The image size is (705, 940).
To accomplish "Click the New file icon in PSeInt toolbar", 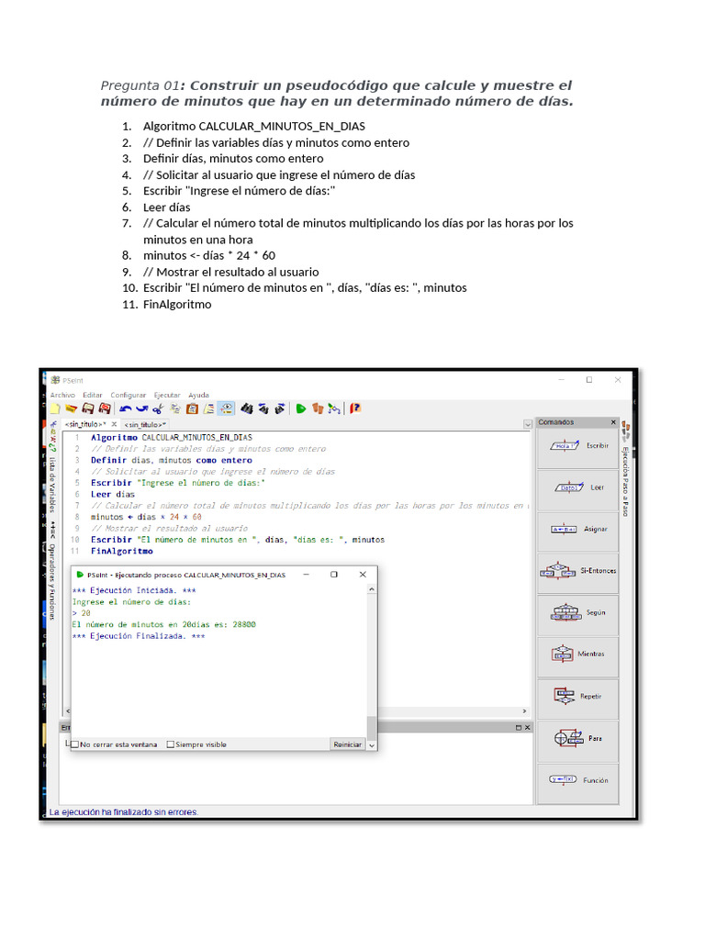I will tap(55, 408).
